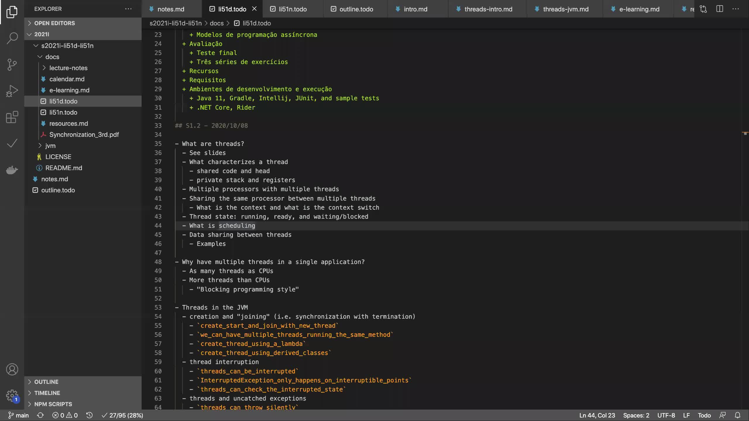Screen dimensions: 749x421
Task: Click the Explorer more actions ellipsis
Action: coord(128,9)
